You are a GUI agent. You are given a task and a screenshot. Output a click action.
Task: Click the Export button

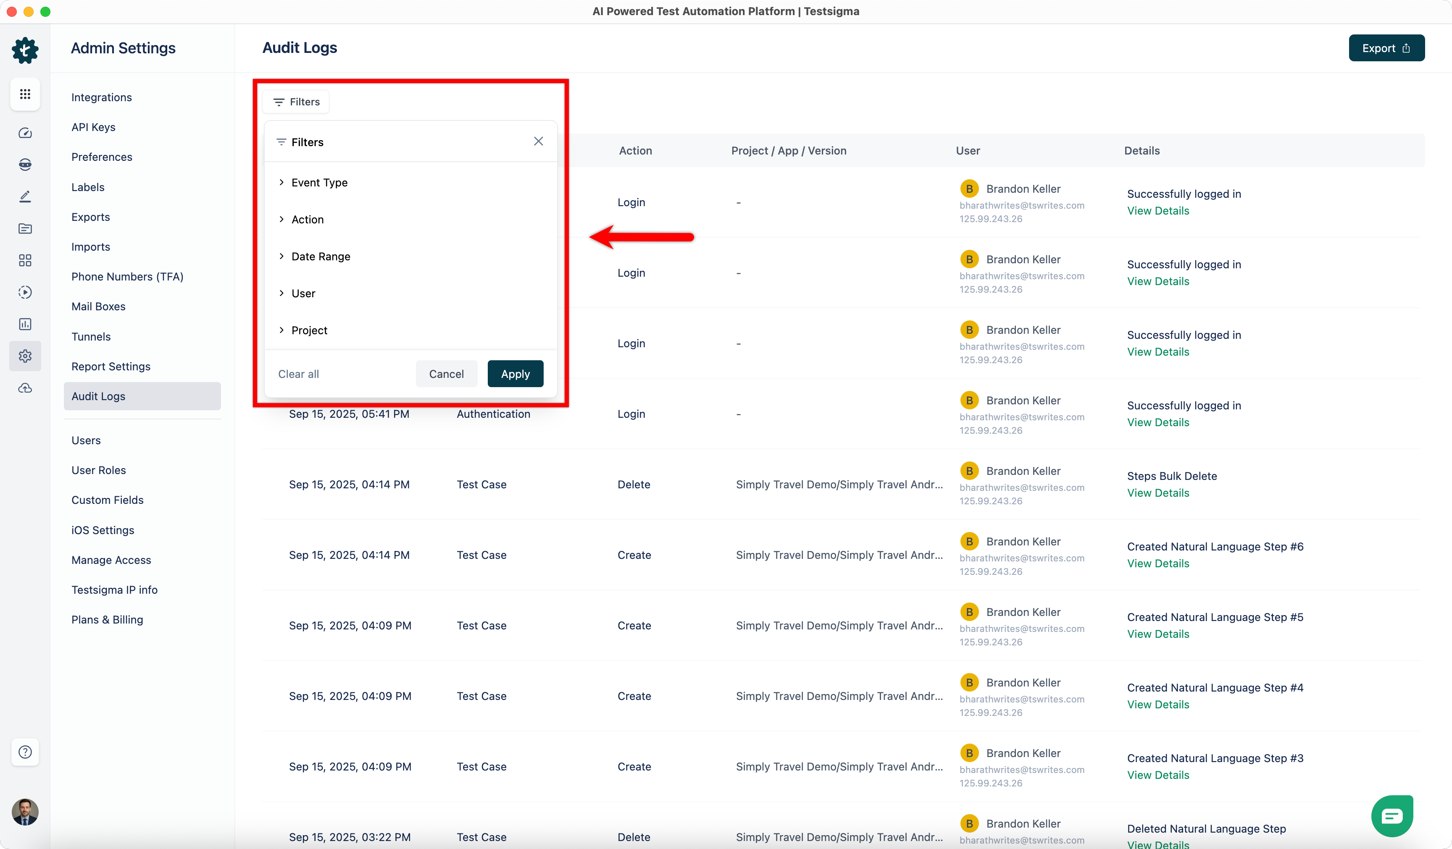pyautogui.click(x=1386, y=48)
